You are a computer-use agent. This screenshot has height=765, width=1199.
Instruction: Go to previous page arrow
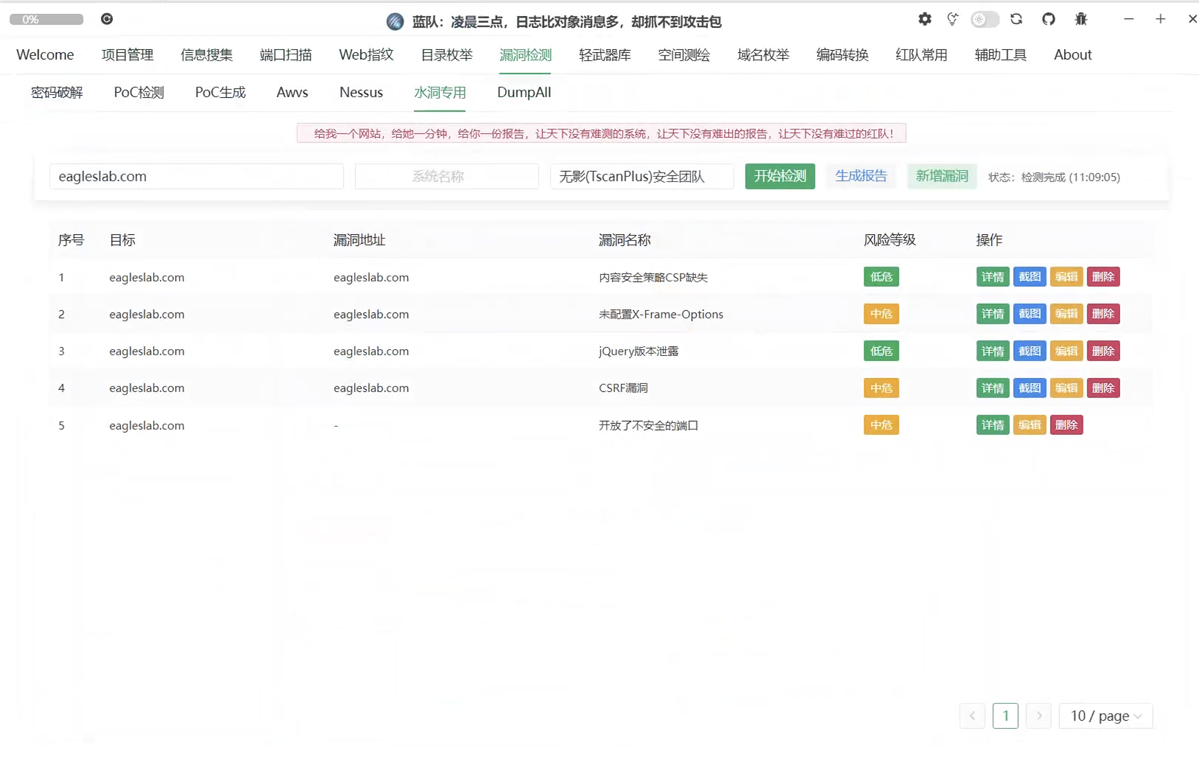972,716
